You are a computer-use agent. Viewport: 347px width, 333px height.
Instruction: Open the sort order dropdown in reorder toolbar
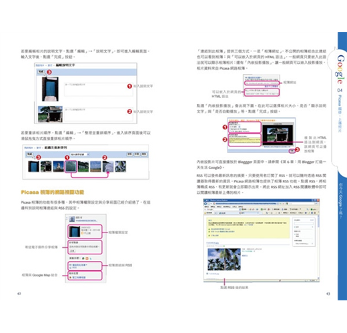point(79,155)
